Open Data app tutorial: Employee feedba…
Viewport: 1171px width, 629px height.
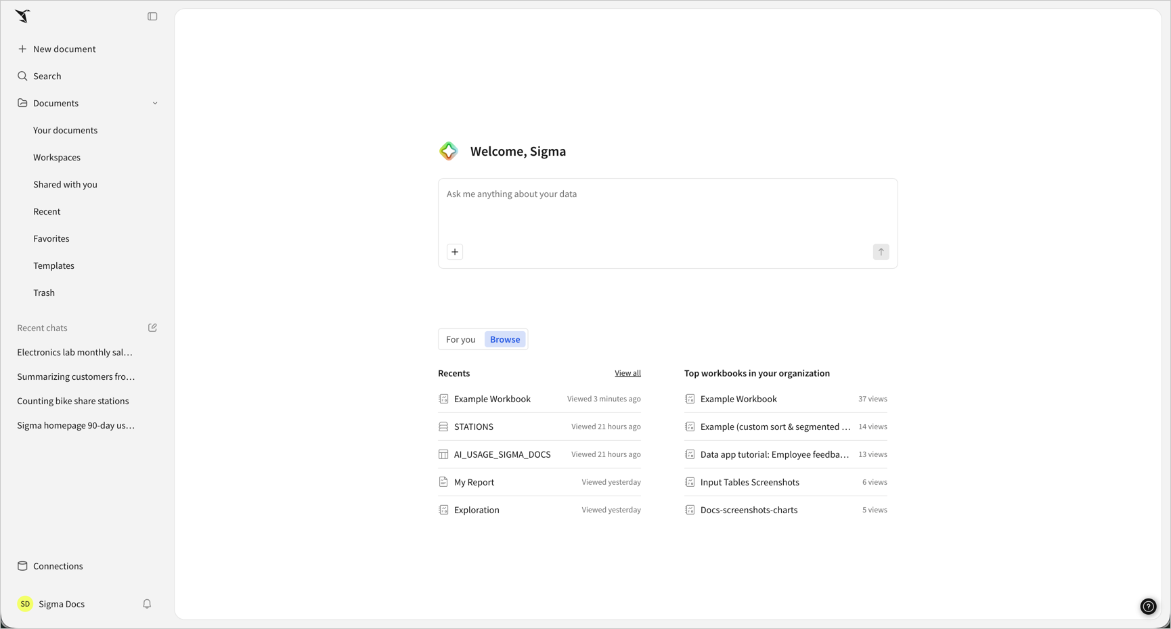coord(786,454)
